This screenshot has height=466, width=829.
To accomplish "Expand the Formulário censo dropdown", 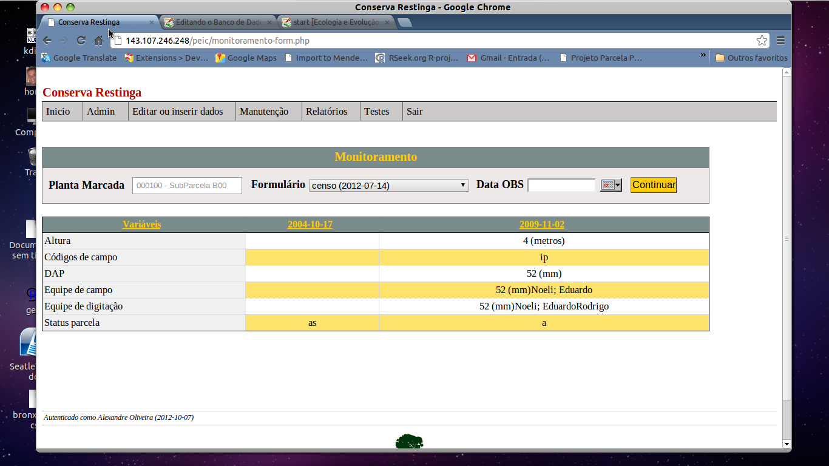I will pos(388,185).
